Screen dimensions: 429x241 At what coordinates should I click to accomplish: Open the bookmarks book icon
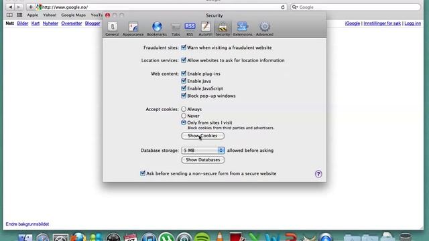click(9, 15)
